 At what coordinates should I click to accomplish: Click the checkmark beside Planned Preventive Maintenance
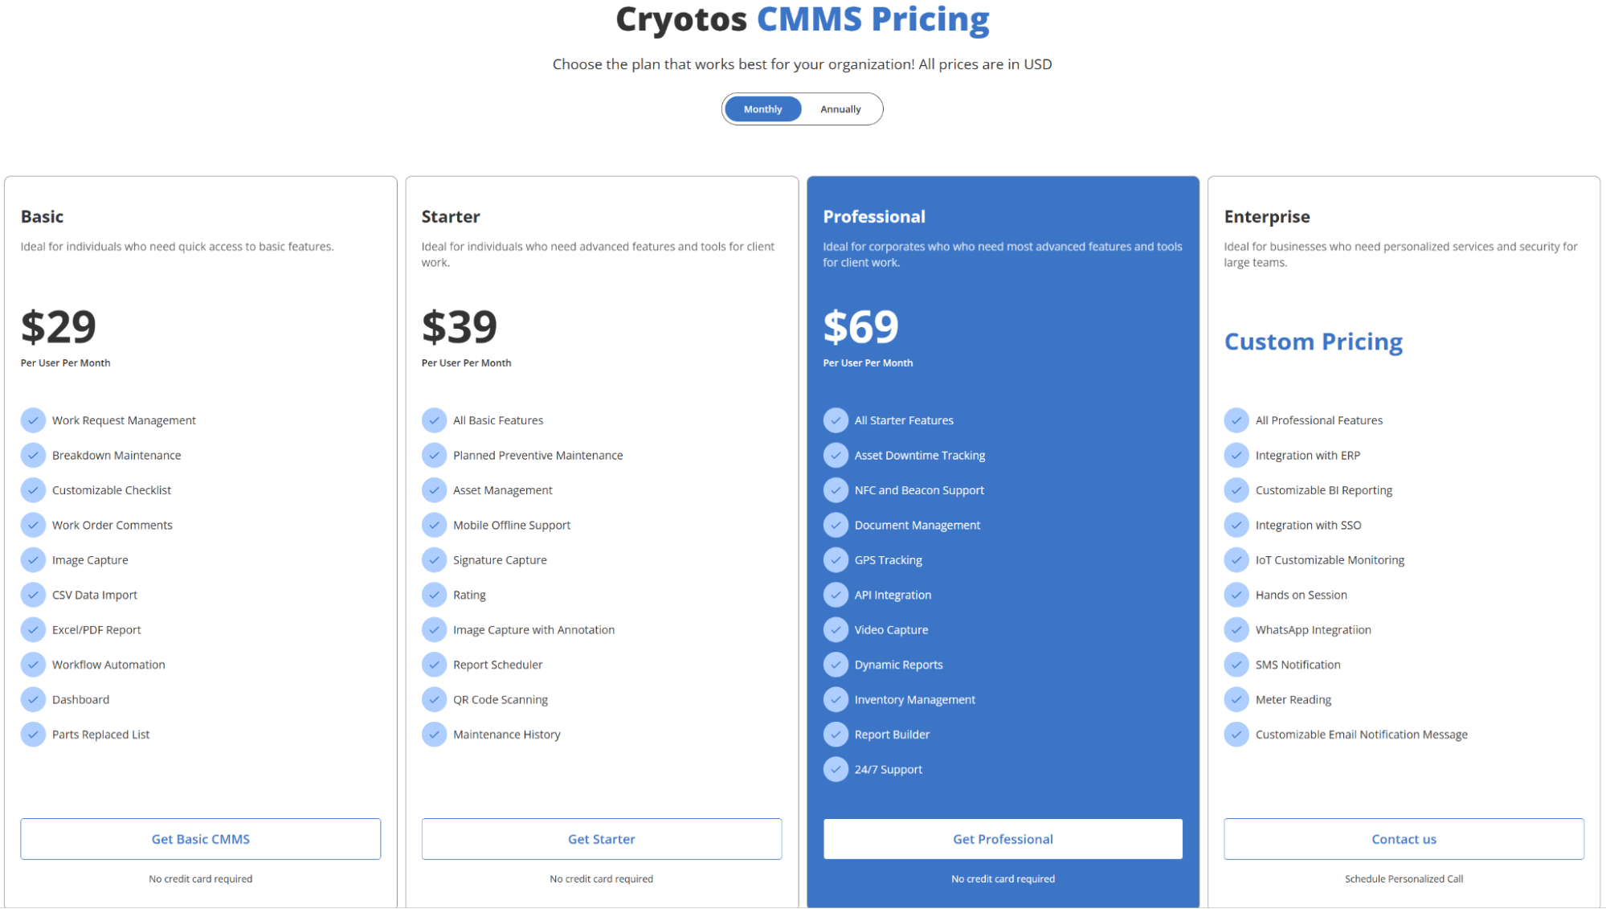coord(435,455)
